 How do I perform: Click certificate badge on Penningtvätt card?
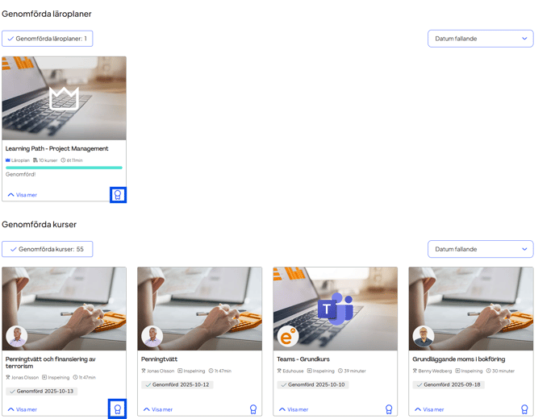click(253, 409)
